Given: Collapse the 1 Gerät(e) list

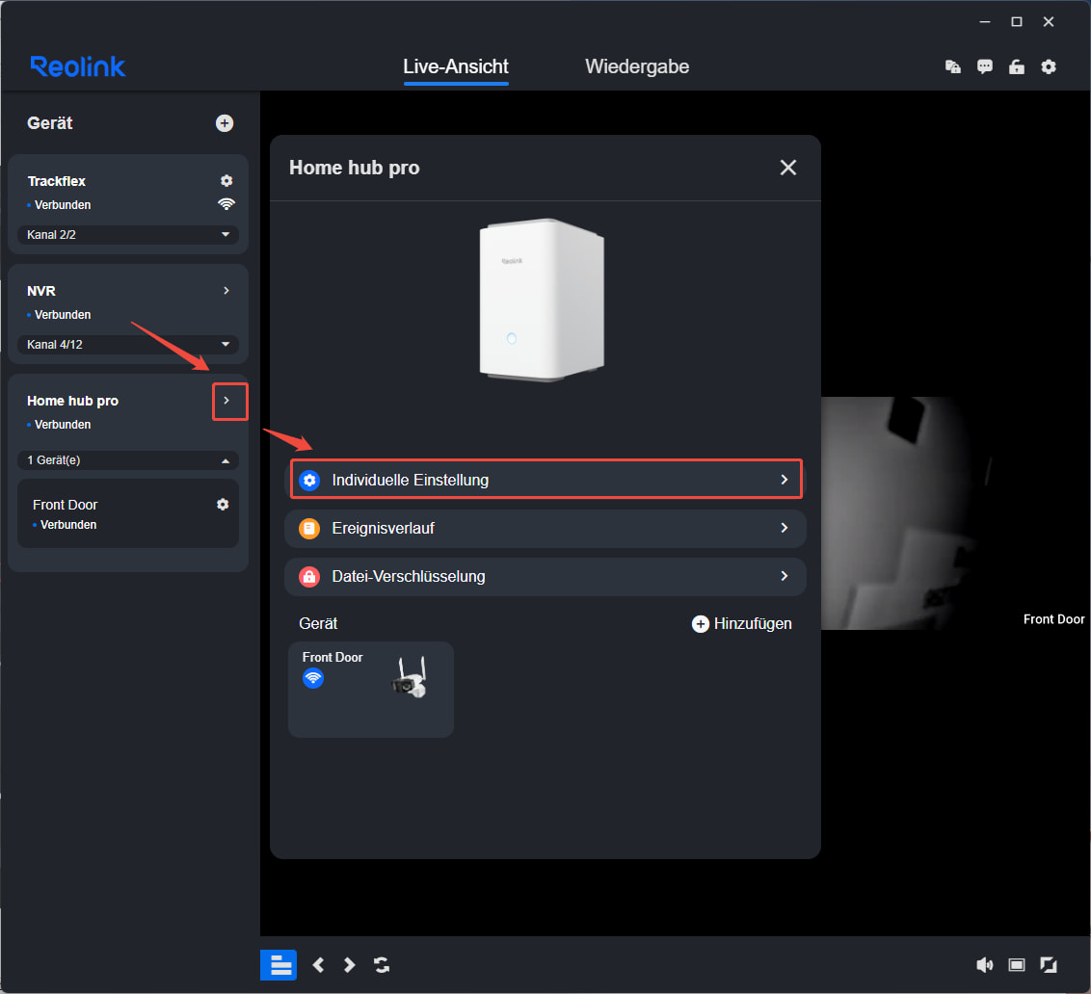Looking at the screenshot, I should click(128, 459).
